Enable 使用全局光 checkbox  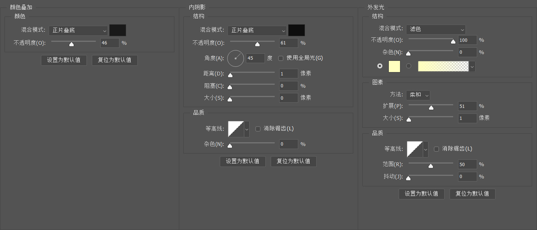click(281, 58)
